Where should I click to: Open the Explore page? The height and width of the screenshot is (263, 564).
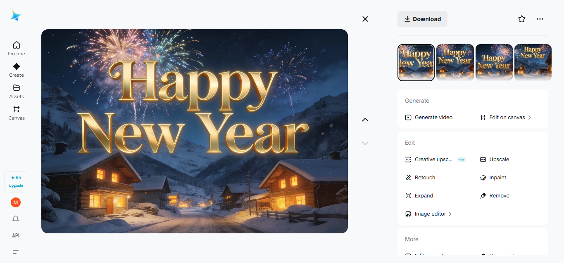pos(17,49)
